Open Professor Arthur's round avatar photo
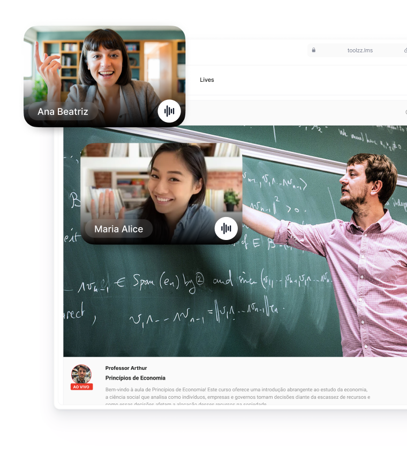 coord(81,374)
